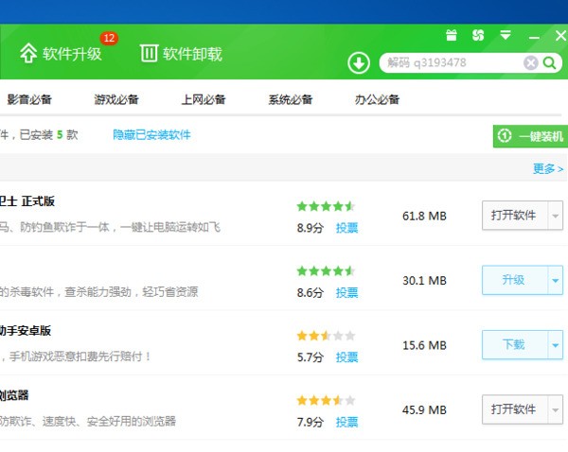
Task: Click 投票 next to 7.9分
Action: pos(346,422)
